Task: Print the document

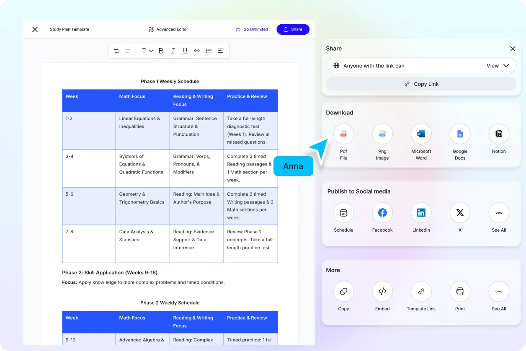Action: (460, 292)
